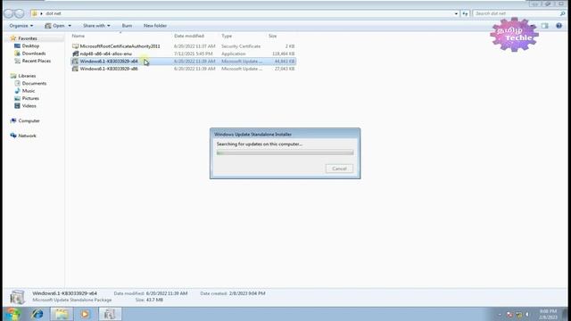The height and width of the screenshot is (321, 571).
Task: Open the address bar history dropdown
Action: 456,13
